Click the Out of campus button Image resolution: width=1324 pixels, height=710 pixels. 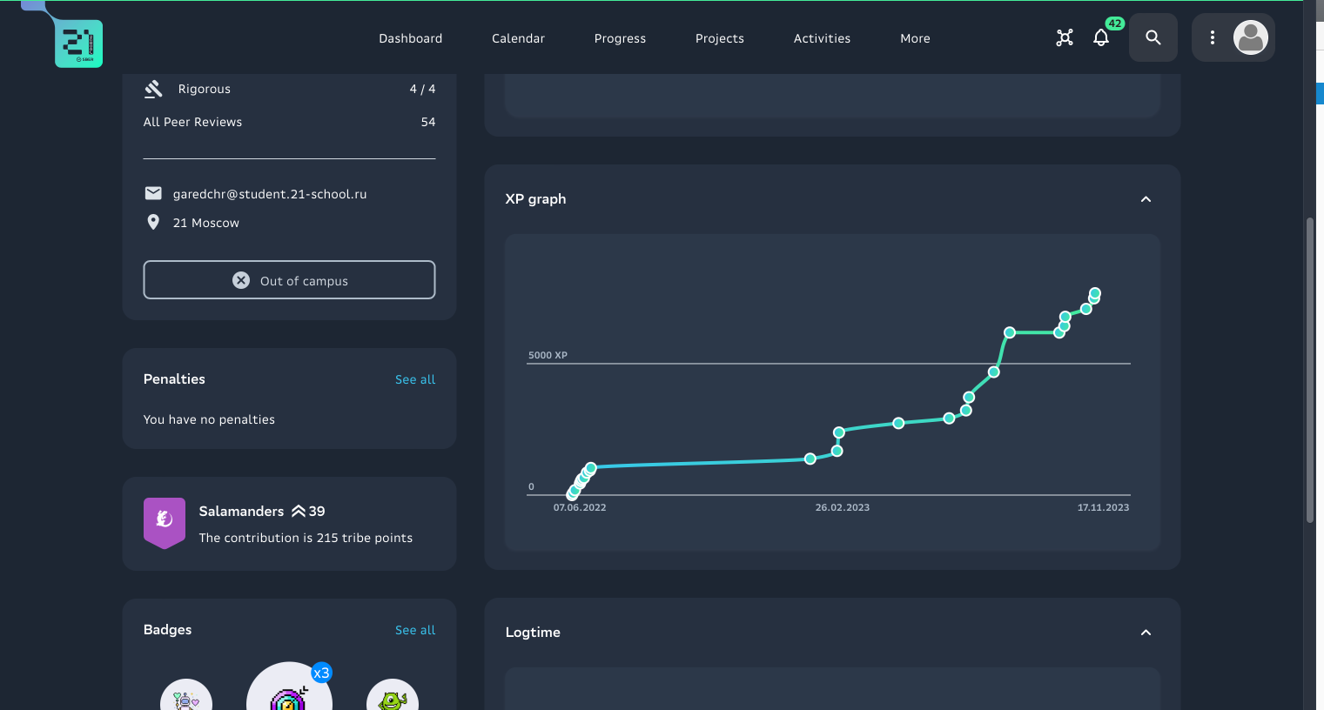289,280
